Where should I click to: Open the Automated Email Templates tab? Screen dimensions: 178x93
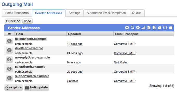click(x=106, y=13)
